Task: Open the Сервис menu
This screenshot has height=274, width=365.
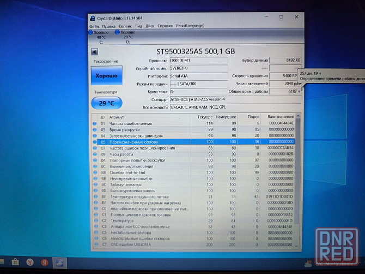Action: click(x=125, y=26)
